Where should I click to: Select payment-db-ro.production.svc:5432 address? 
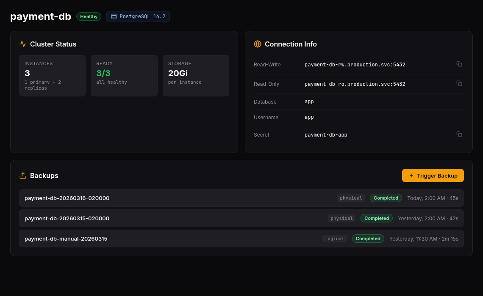tap(355, 84)
